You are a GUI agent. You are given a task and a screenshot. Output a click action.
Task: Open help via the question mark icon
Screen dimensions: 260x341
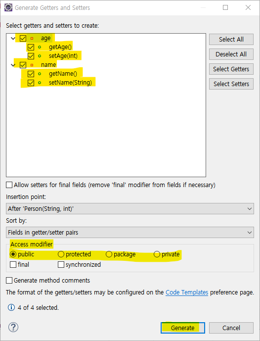pos(13,327)
